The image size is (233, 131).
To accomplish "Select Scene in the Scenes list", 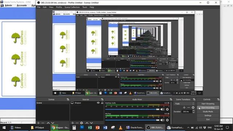I will click(53, 103).
